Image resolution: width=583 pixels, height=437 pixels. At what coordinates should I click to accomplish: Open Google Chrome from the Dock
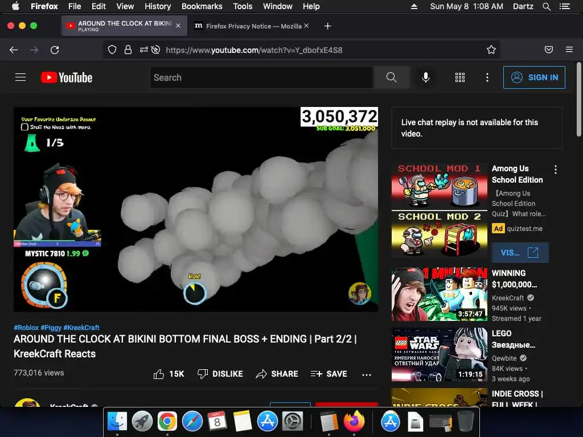[167, 422]
